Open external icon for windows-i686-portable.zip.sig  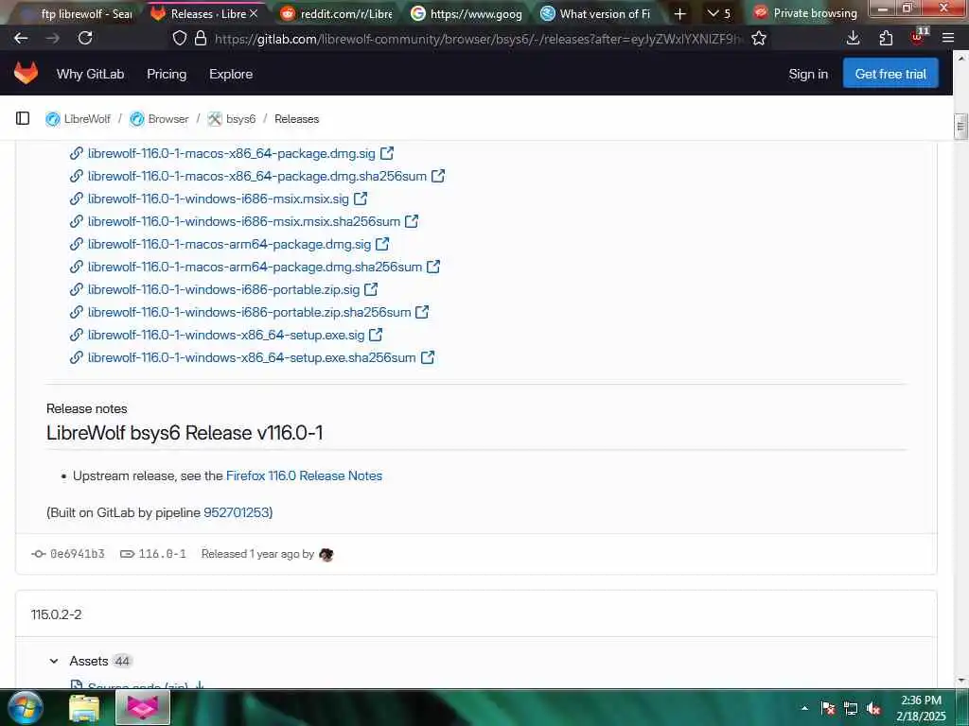pos(371,289)
